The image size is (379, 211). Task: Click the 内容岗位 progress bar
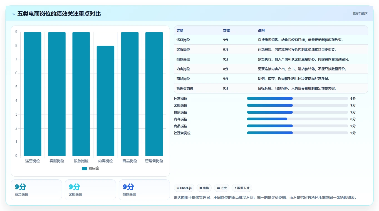click(x=298, y=119)
